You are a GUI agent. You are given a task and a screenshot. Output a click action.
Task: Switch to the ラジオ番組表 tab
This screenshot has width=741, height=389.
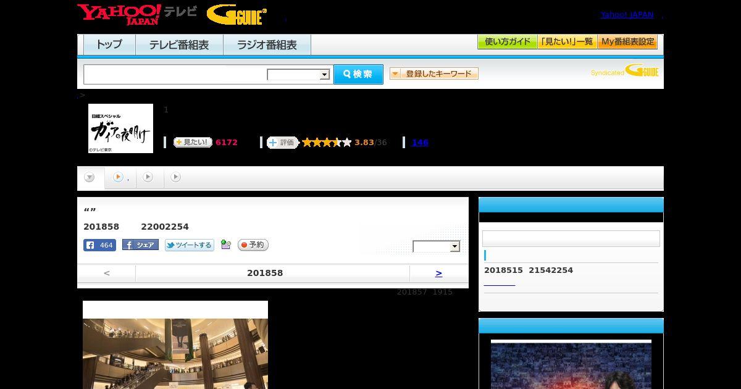267,45
